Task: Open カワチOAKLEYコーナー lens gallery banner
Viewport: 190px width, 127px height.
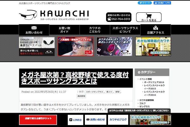Action: point(114,47)
